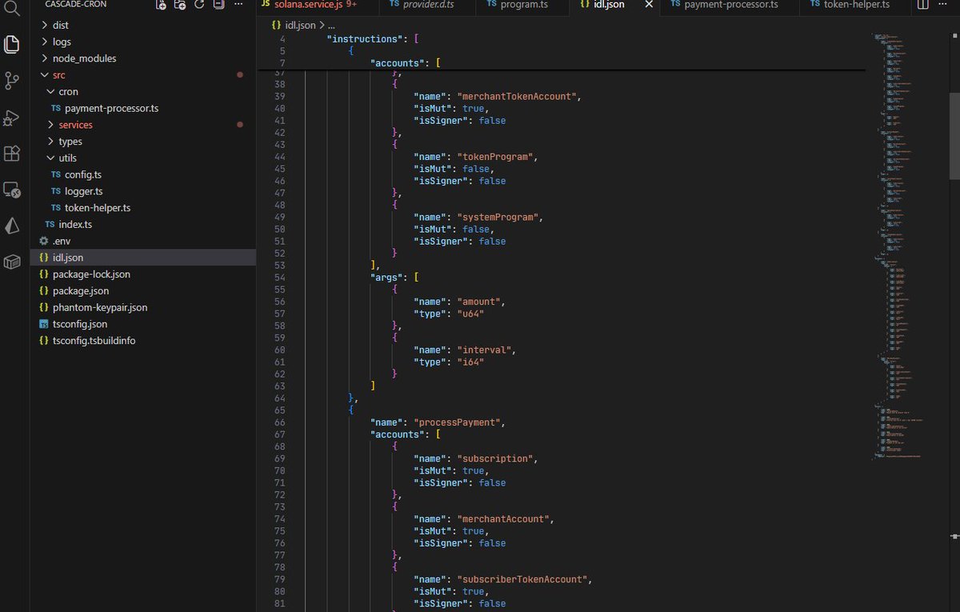Place cursor on "merchantTokenAccount" text

click(517, 96)
